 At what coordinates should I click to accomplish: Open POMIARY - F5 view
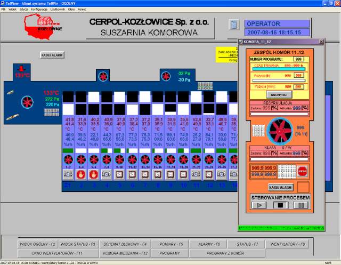pos(171,244)
